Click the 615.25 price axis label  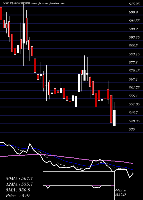[x=134, y=4]
